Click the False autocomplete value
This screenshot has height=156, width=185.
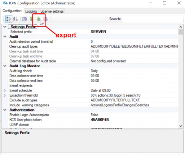tap(94, 115)
